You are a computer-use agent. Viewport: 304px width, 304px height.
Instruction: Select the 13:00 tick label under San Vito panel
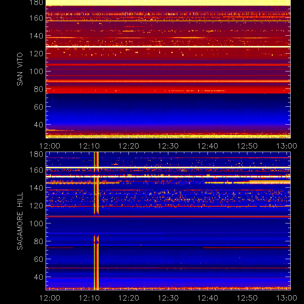click(x=287, y=146)
